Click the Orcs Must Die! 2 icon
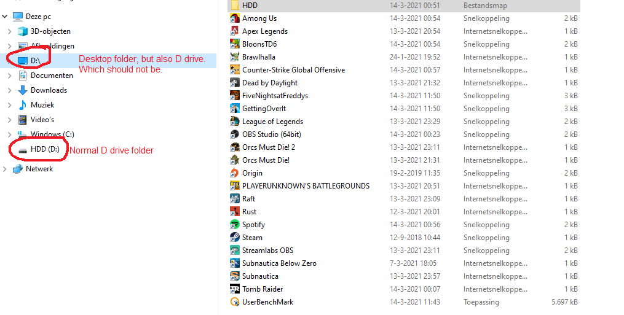This screenshot has height=315, width=624. point(235,147)
